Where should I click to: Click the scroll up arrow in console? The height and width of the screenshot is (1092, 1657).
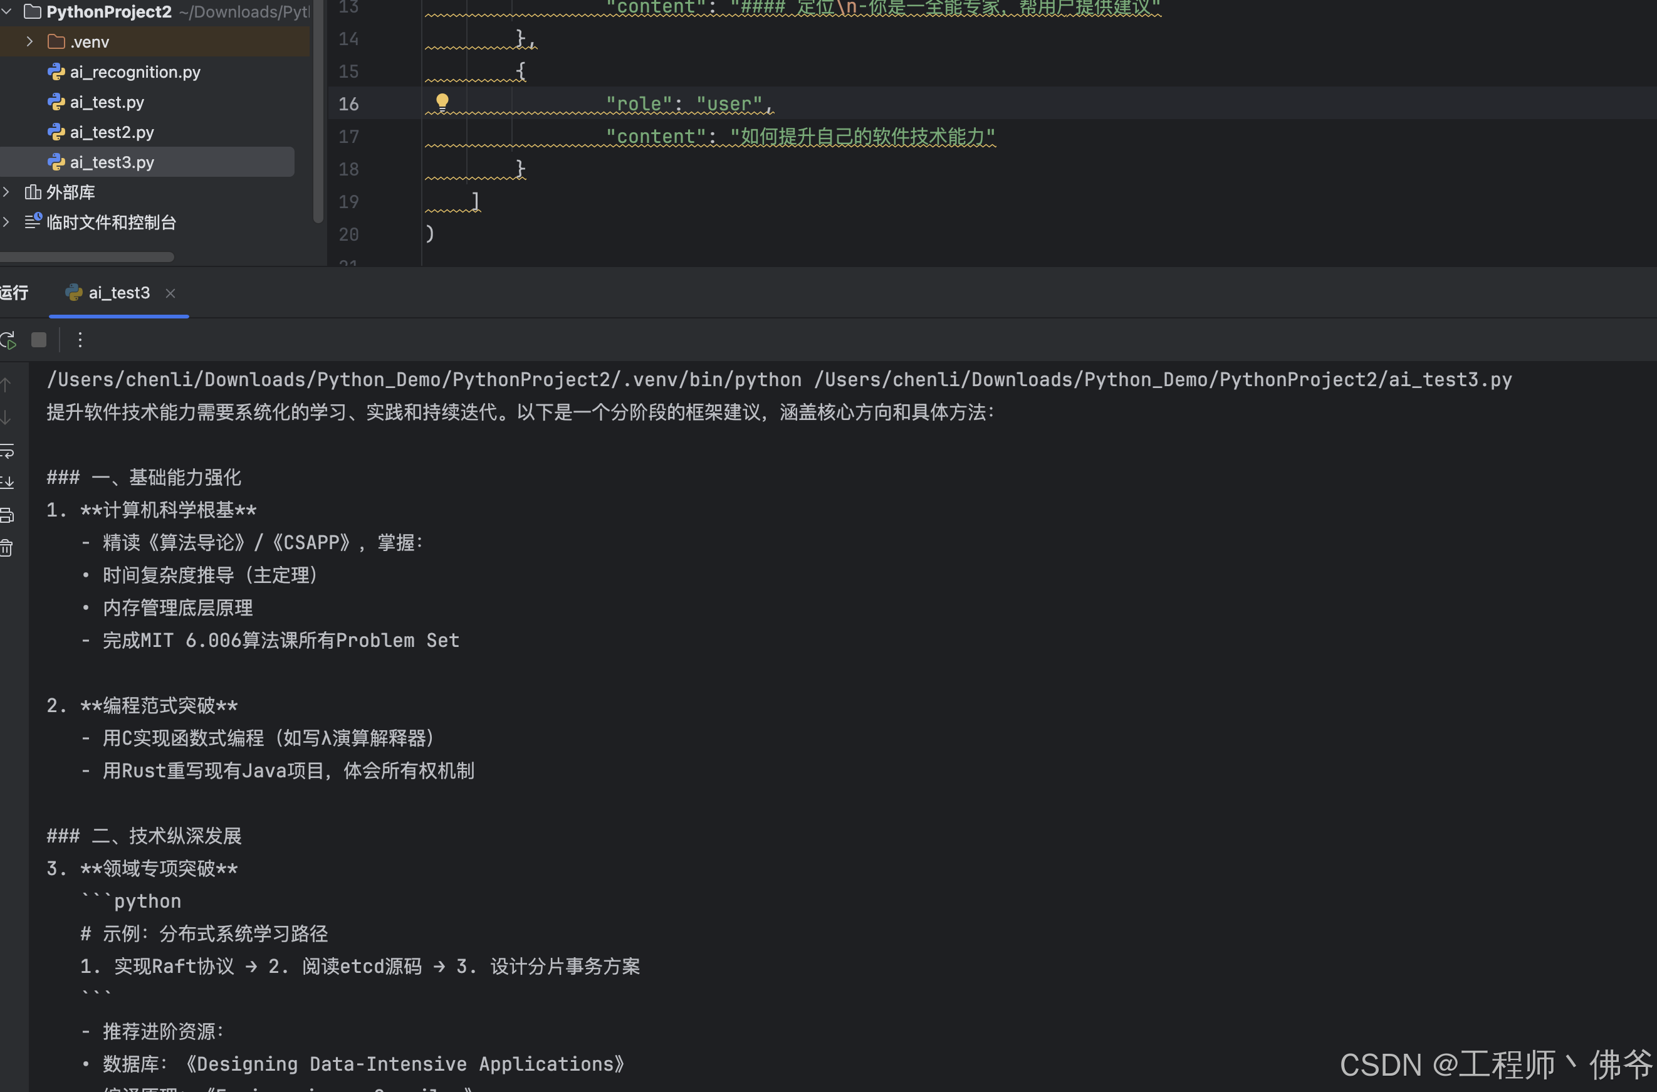point(6,384)
